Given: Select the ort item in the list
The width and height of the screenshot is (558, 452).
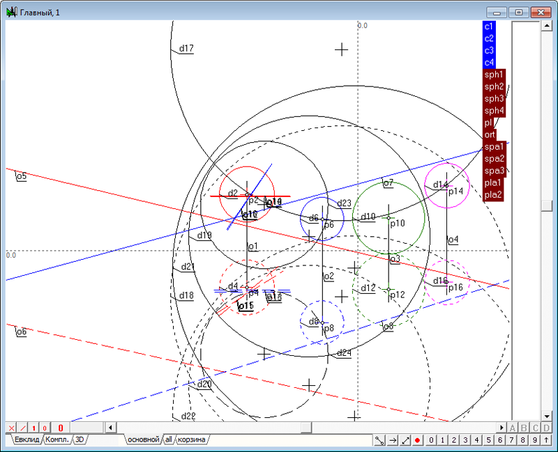Looking at the screenshot, I should [490, 134].
